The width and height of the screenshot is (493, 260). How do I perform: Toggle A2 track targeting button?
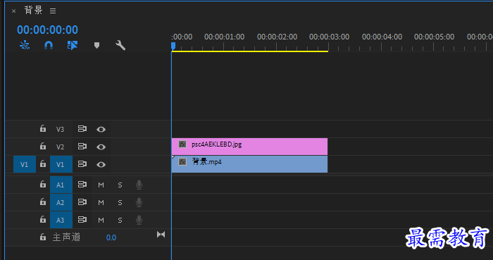click(61, 202)
